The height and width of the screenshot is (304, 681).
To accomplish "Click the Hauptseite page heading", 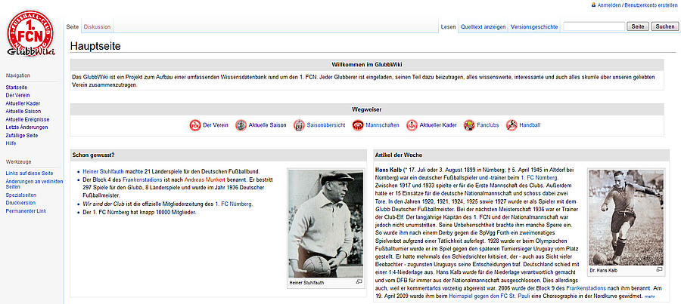I will tap(95, 46).
